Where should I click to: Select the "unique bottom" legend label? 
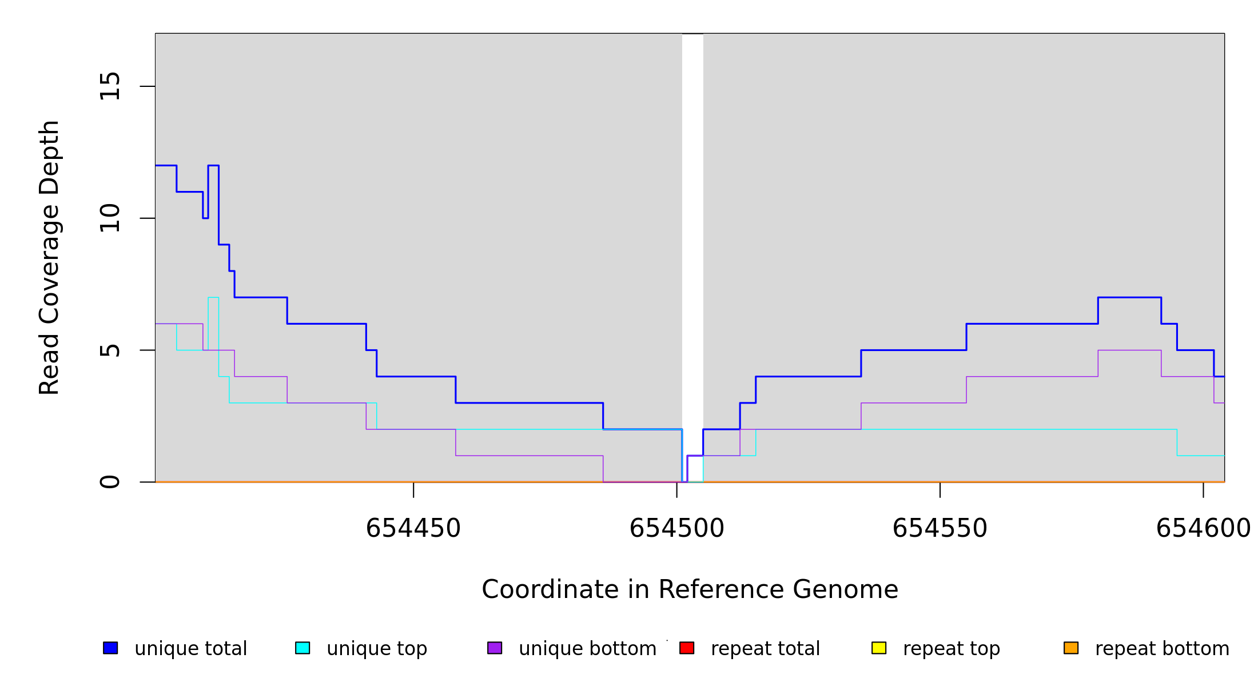pyautogui.click(x=587, y=649)
